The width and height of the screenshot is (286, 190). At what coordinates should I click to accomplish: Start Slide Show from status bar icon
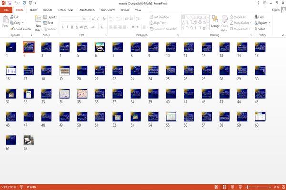click(240, 187)
